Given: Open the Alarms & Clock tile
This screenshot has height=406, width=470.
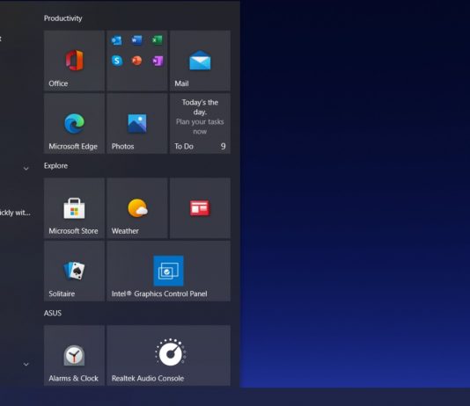Looking at the screenshot, I should [x=74, y=355].
